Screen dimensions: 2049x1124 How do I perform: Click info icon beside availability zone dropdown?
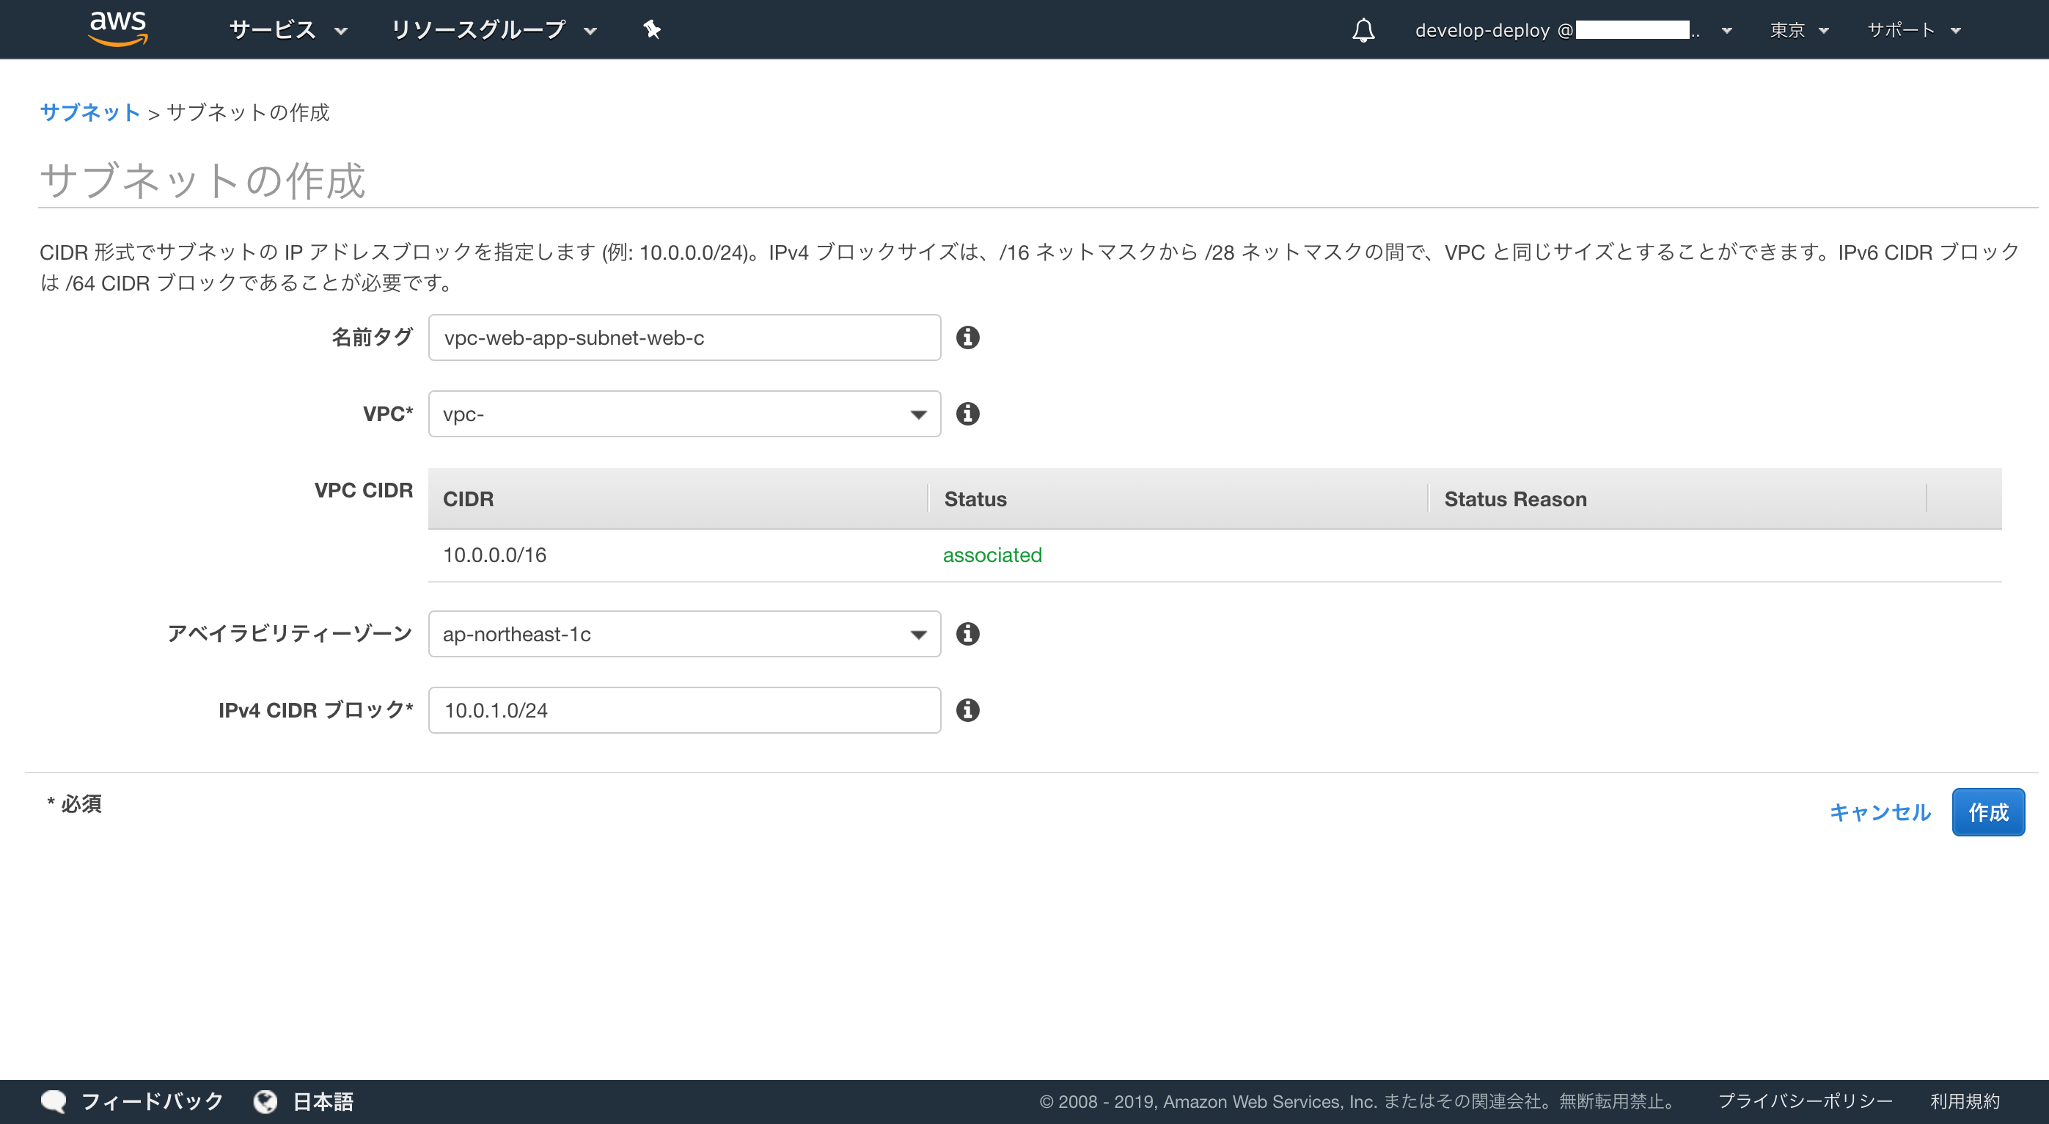(967, 634)
